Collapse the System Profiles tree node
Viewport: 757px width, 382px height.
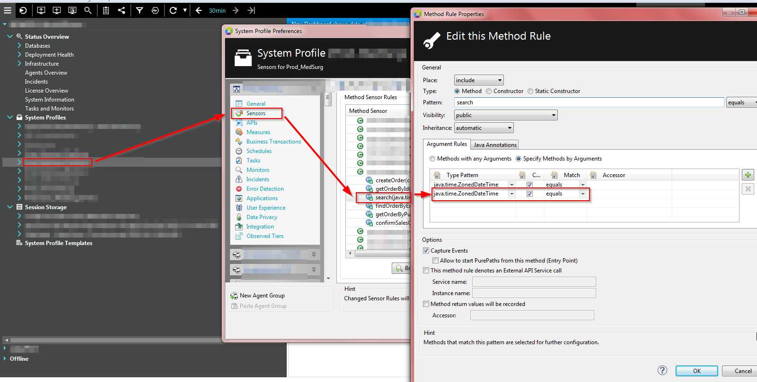(10, 117)
